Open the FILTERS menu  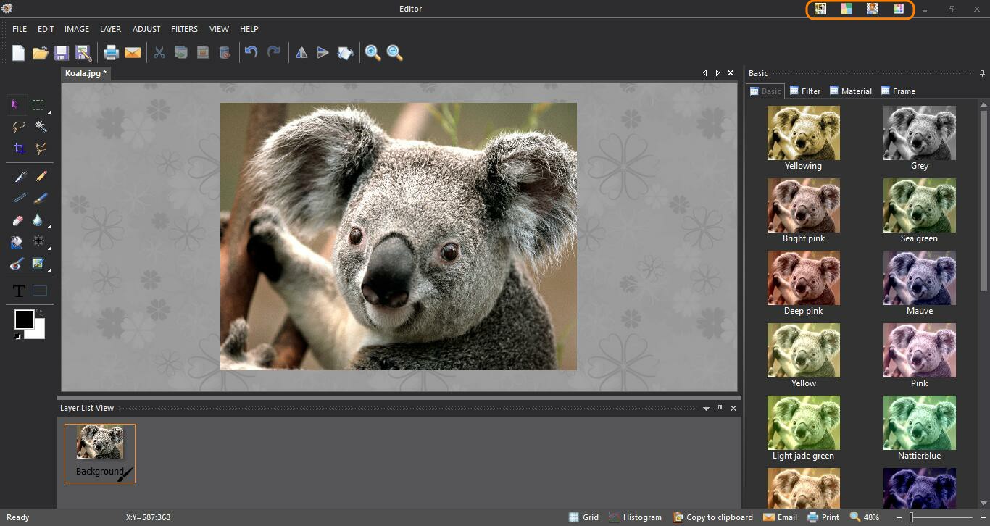(184, 29)
